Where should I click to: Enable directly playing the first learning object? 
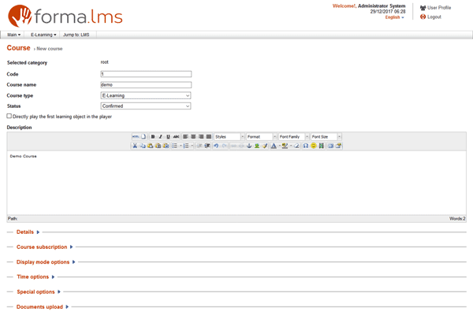(9, 116)
